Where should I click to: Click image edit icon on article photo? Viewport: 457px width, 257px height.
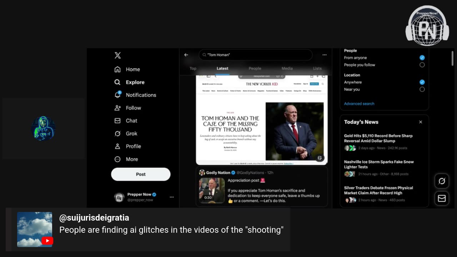(320, 158)
